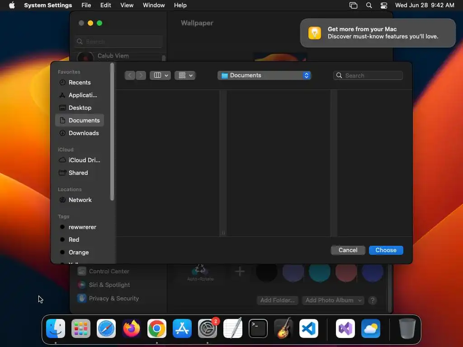Screen dimensions: 463x347
Task: Select Documents in the Favorites sidebar
Action: click(x=80, y=120)
